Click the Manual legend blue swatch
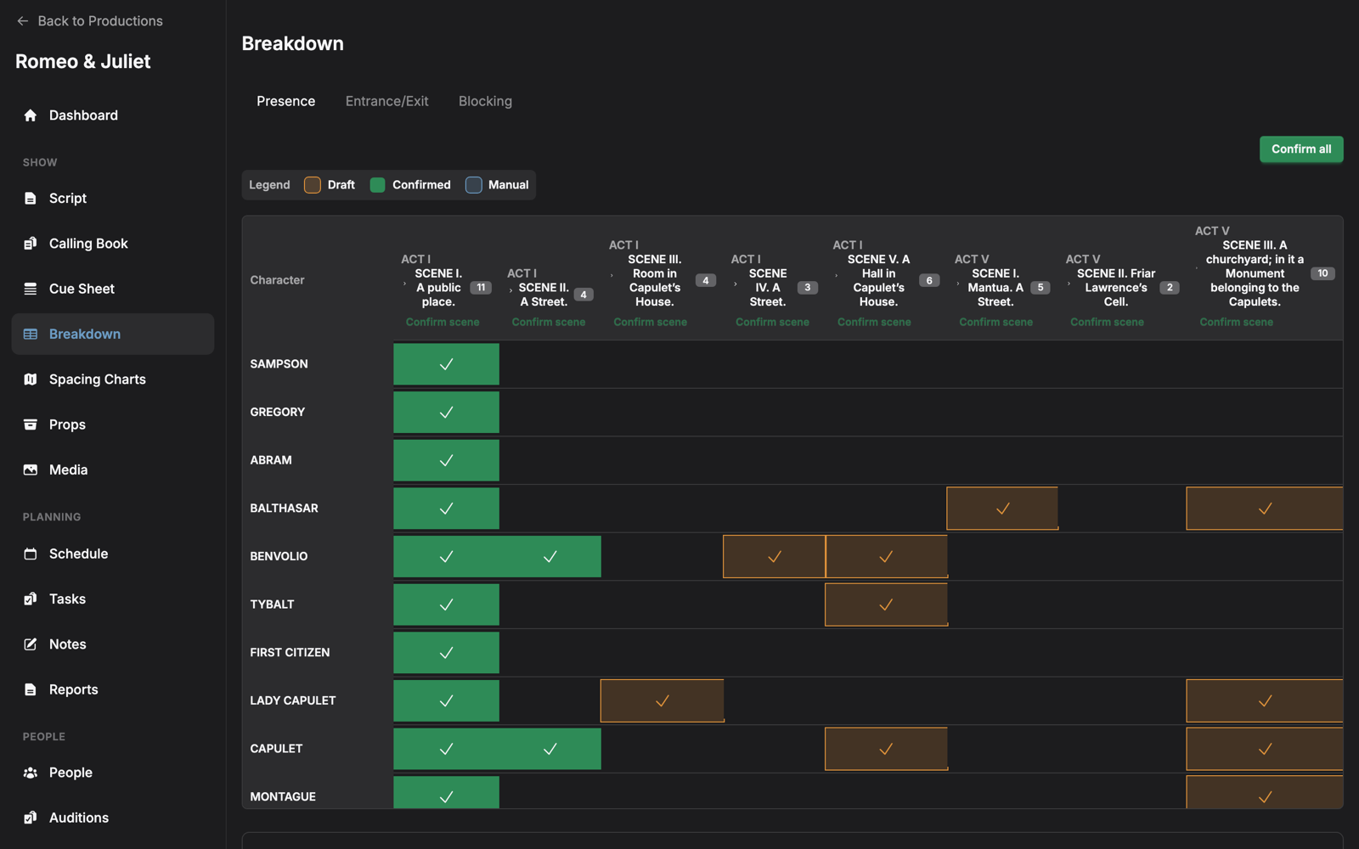 [474, 185]
